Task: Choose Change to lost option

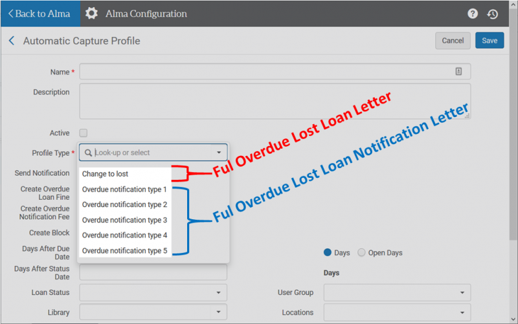Action: click(125, 174)
